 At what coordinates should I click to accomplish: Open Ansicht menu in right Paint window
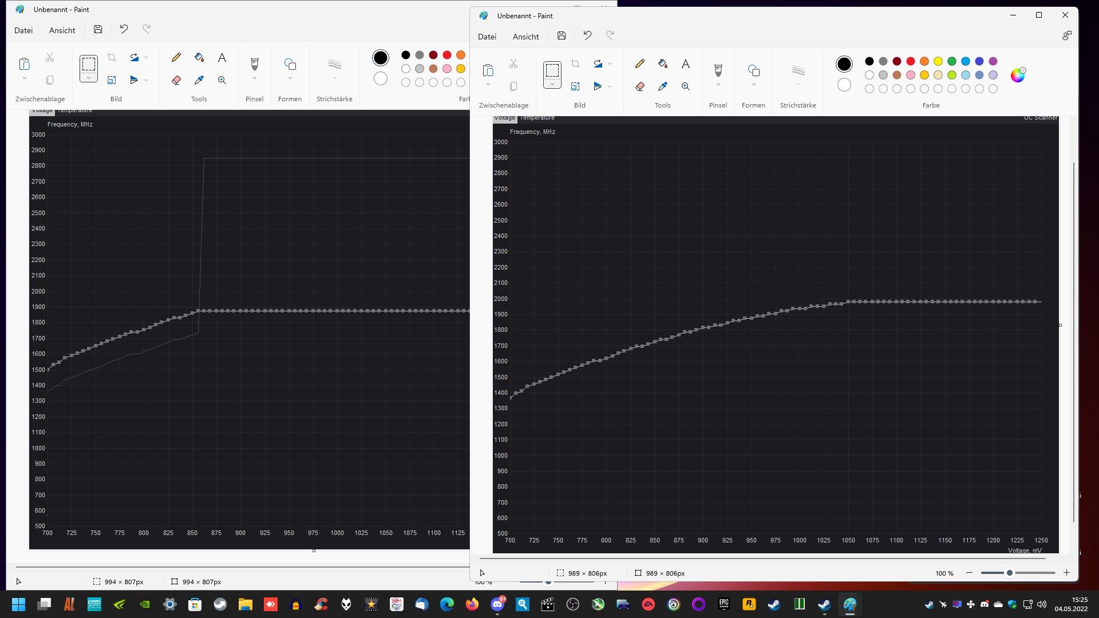tap(525, 37)
